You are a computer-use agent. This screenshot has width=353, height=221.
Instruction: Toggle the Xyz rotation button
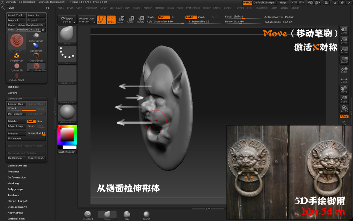click(344, 117)
